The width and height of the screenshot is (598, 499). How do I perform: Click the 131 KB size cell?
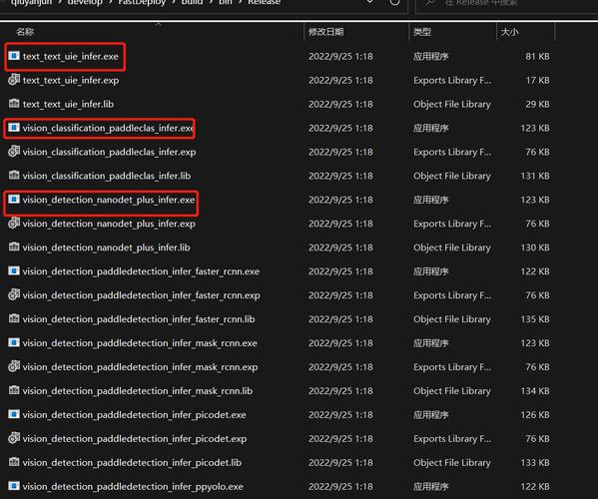click(535, 176)
